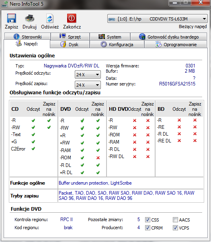Open the Prędkość zapisu speed dropdown
This screenshot has width=211, height=242.
click(x=88, y=85)
